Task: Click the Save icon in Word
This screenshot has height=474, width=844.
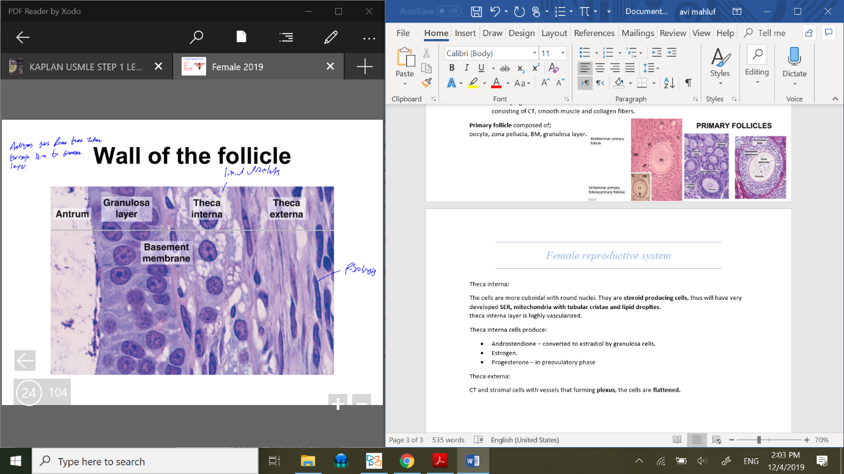Action: tap(476, 12)
